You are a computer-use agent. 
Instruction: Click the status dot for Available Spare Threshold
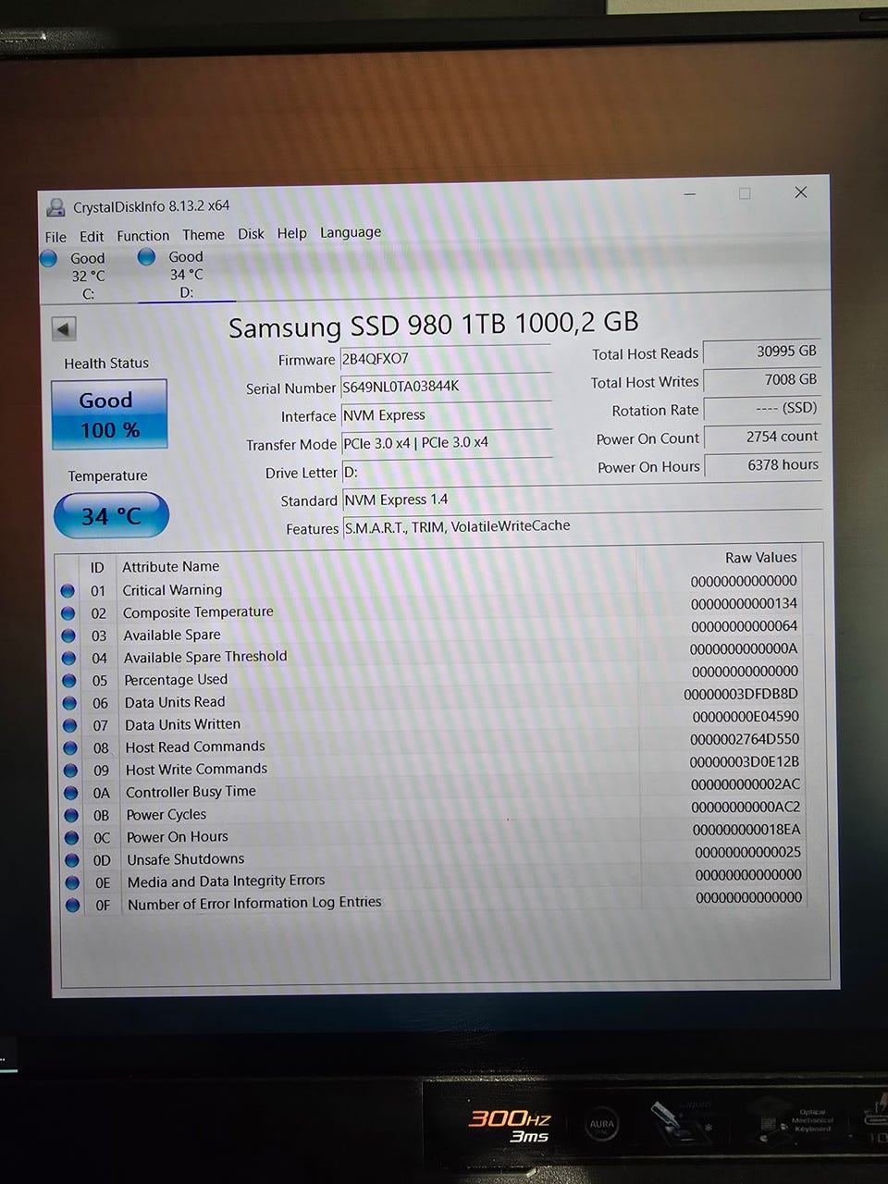click(68, 658)
